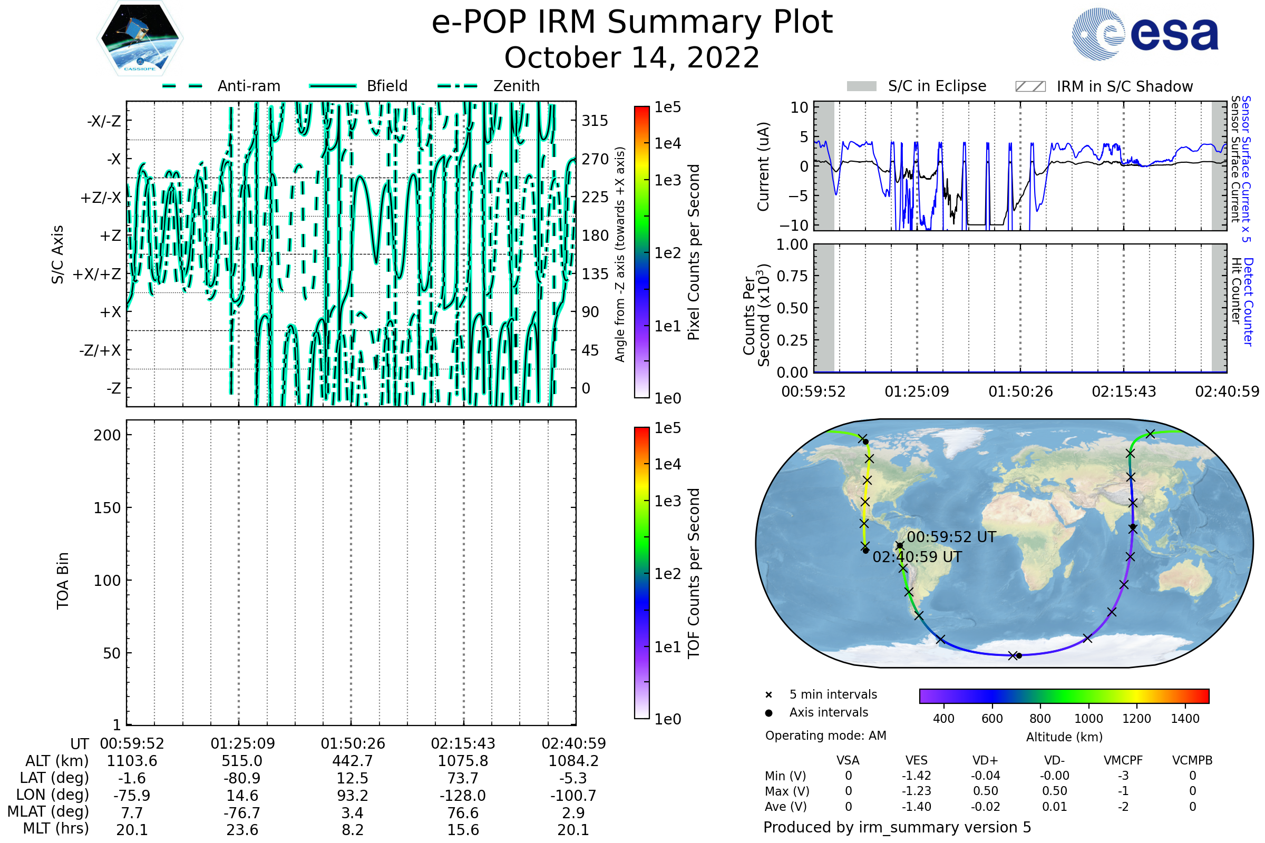1265x843 pixels.
Task: Click the Zenith dash-dot legend line
Action: 458,86
